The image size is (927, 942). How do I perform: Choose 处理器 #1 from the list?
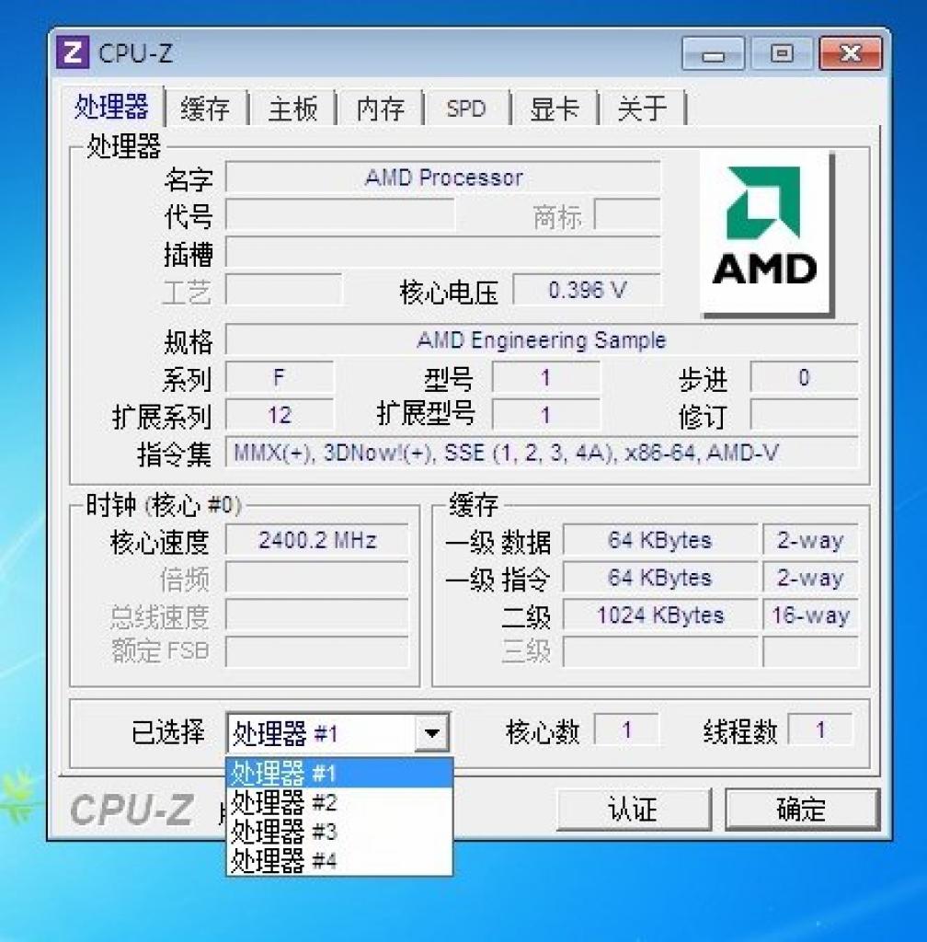click(339, 773)
